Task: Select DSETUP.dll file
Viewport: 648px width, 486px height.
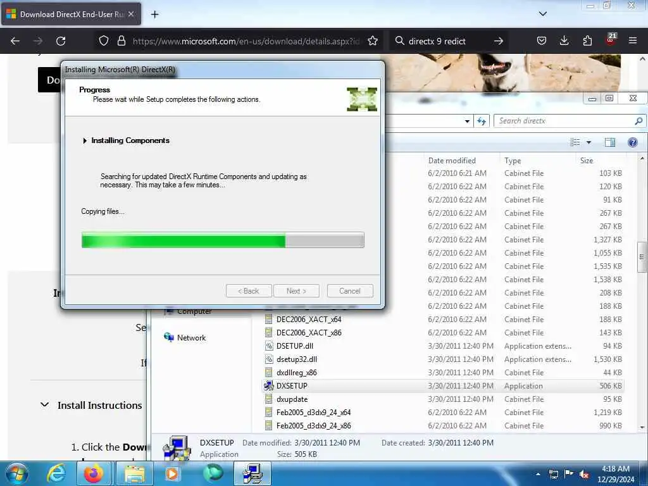Action: (295, 346)
